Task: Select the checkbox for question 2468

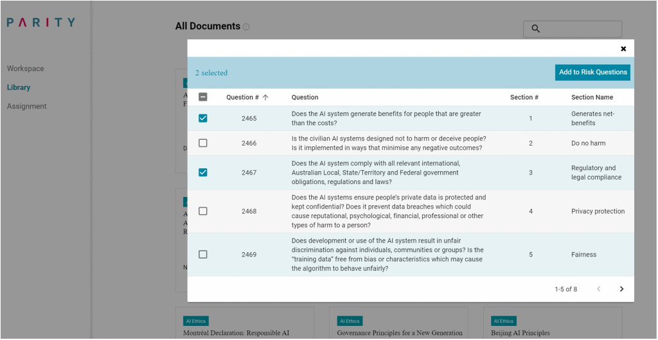Action: 203,211
